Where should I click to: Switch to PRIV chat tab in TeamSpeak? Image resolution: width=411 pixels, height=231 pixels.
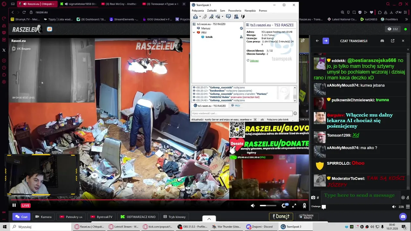(x=235, y=106)
